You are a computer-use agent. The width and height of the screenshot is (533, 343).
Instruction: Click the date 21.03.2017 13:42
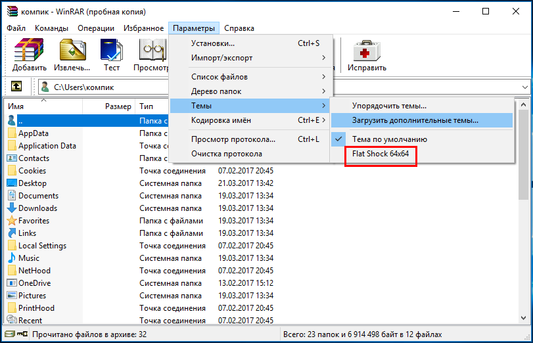[x=245, y=183]
